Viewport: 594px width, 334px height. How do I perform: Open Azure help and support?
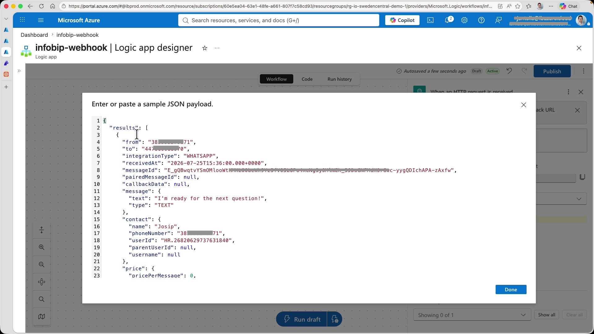point(481,20)
